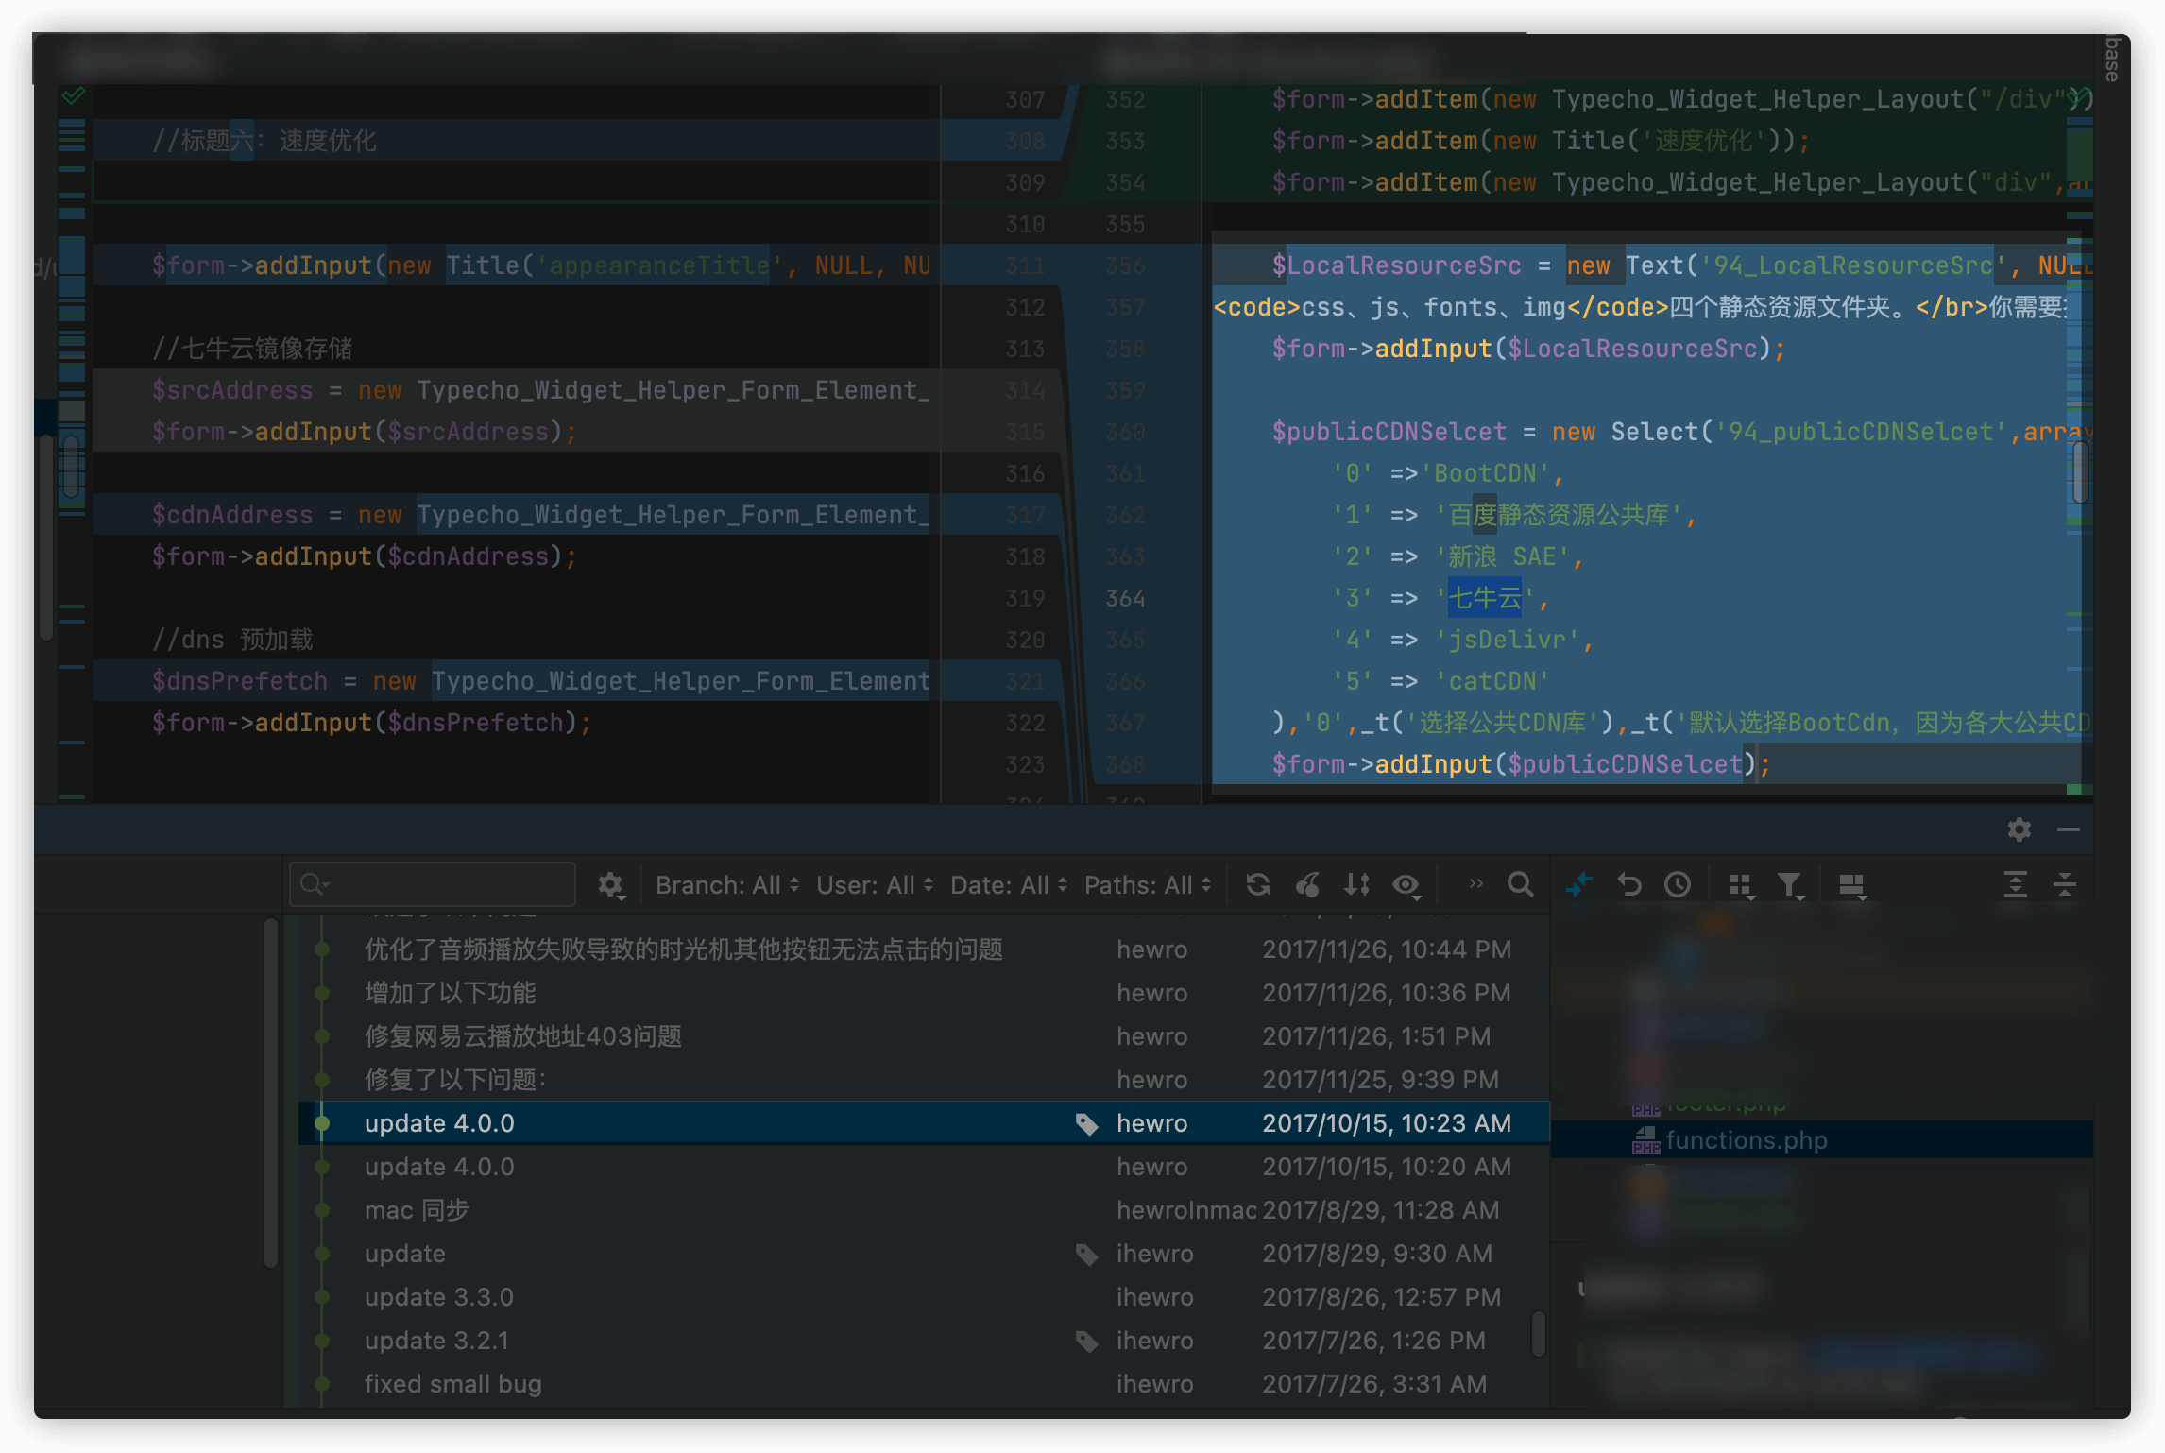Click highlighted '七牛云' text in diff

click(x=1485, y=598)
